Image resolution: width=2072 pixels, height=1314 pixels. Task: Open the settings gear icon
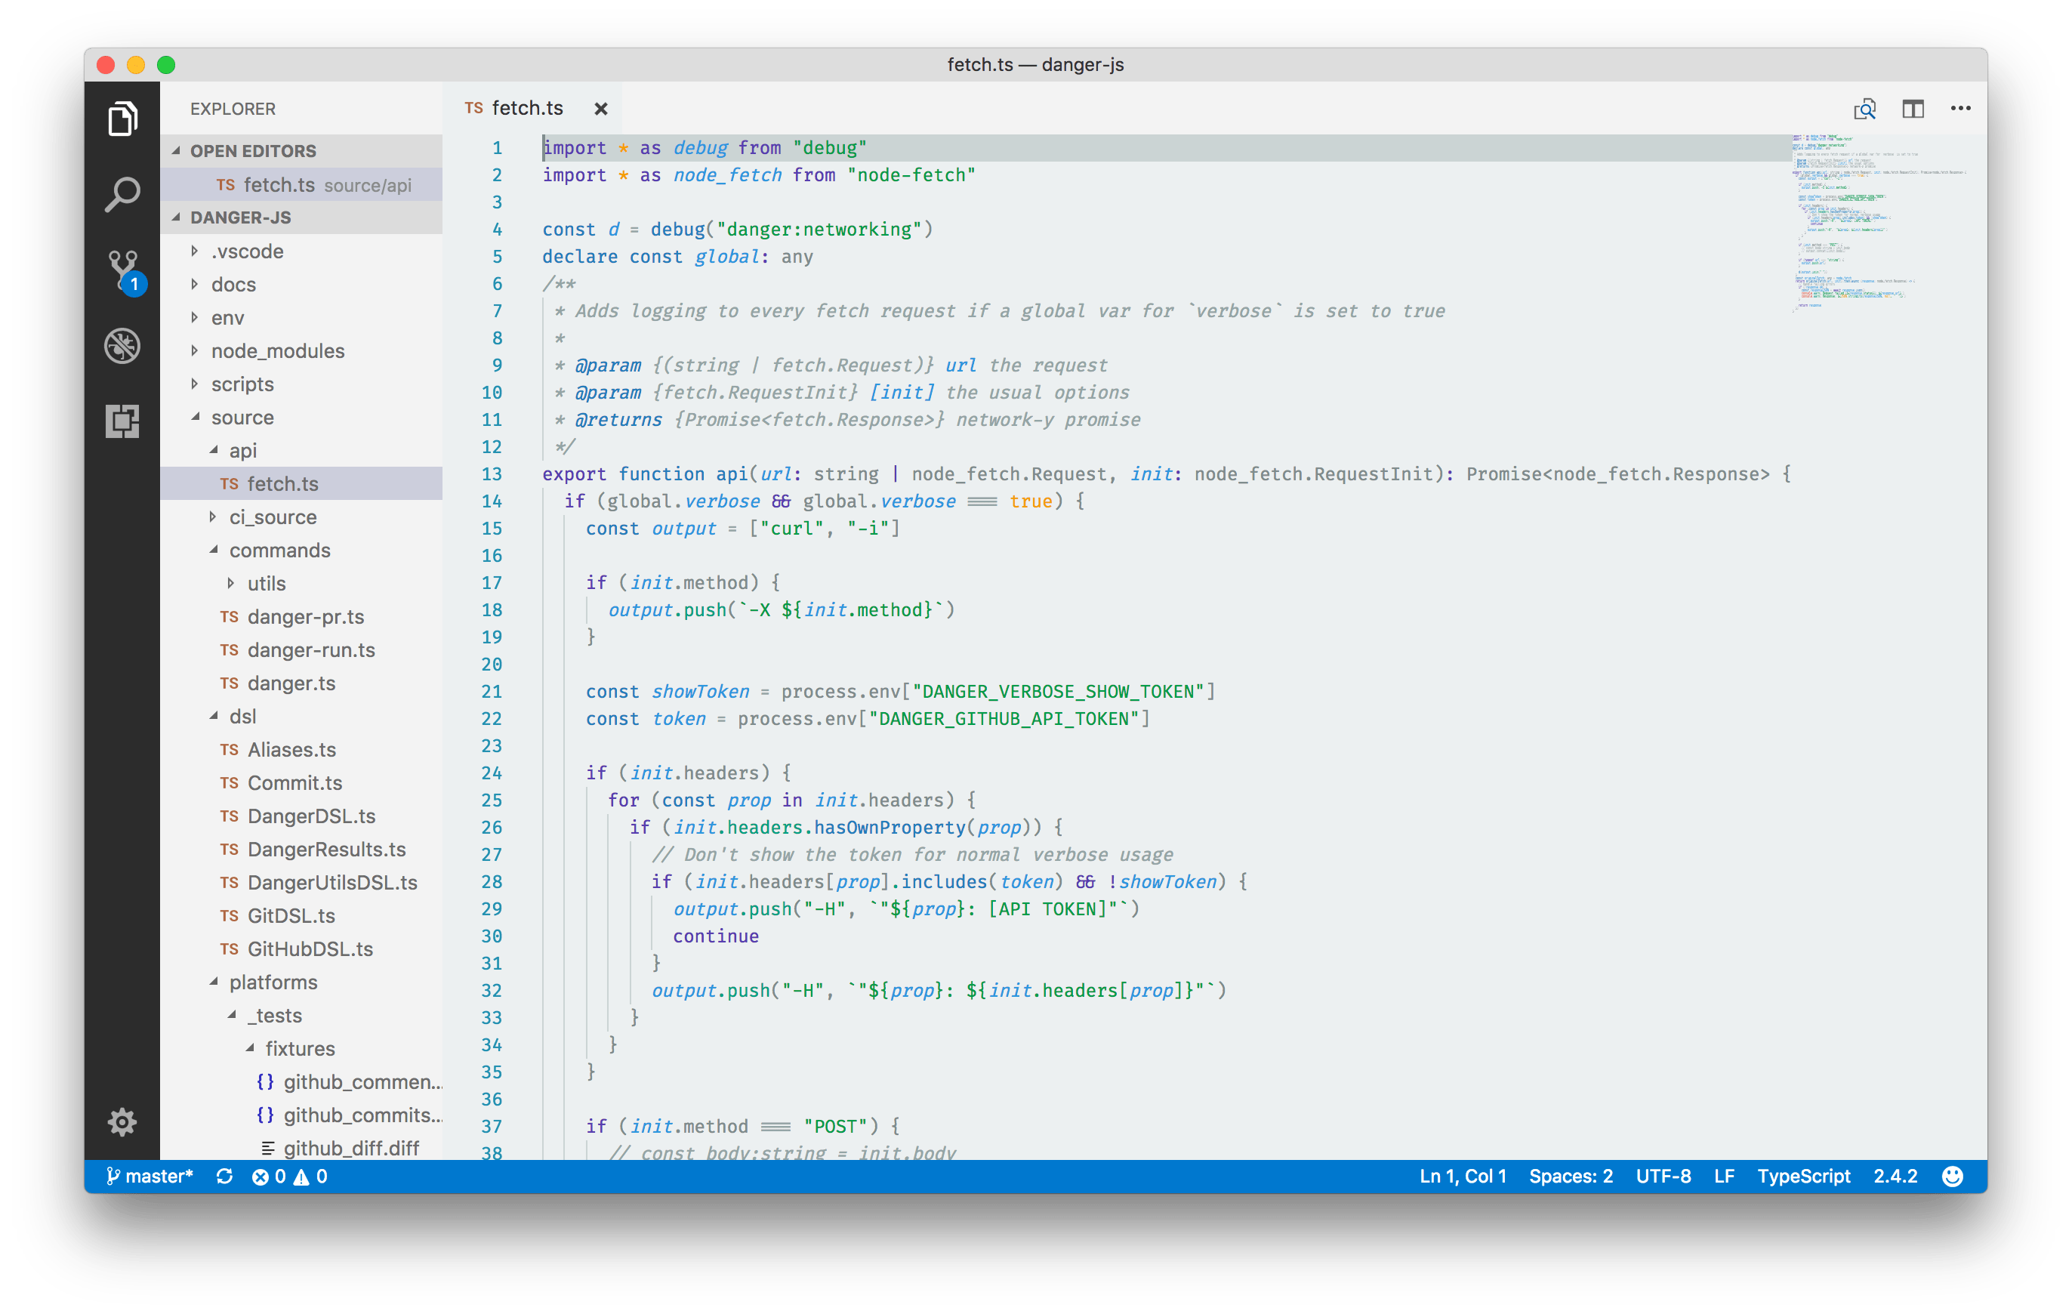(x=122, y=1121)
